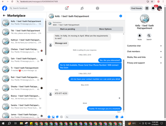The height and width of the screenshot is (126, 166).
Task: Open the Home feed icon
Action: [x=66, y=8]
